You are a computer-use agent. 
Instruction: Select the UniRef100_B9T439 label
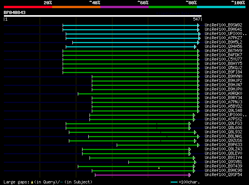(223, 166)
